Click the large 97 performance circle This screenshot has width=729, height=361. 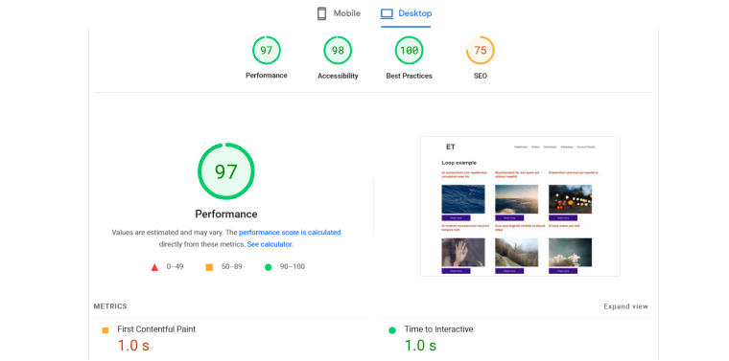pos(226,171)
